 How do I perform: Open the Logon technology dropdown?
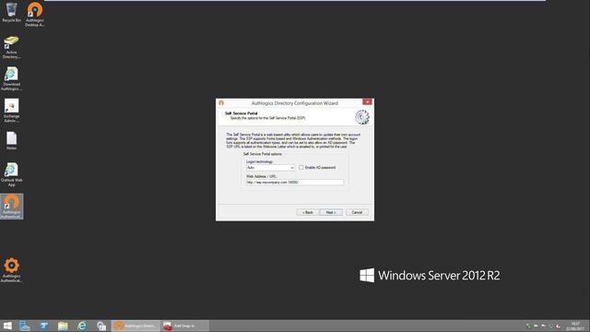270,168
